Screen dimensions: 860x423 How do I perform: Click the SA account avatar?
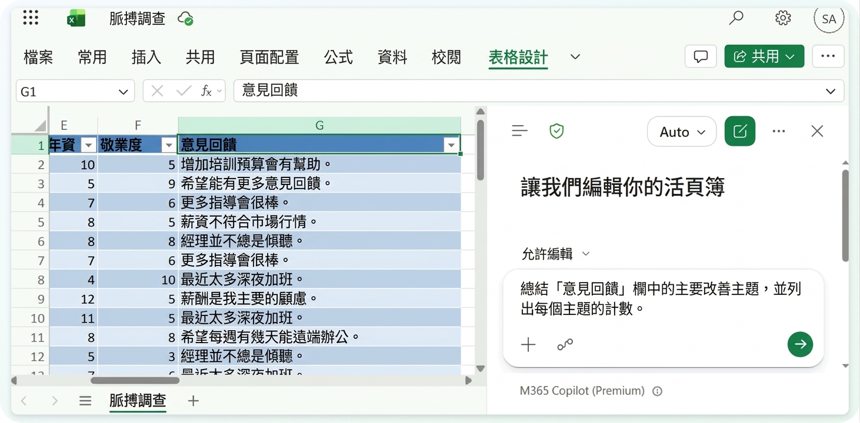pyautogui.click(x=829, y=19)
